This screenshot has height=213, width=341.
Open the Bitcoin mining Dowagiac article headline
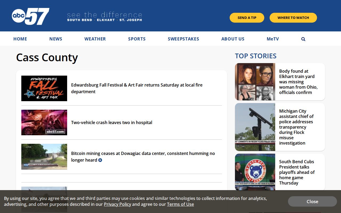143,157
